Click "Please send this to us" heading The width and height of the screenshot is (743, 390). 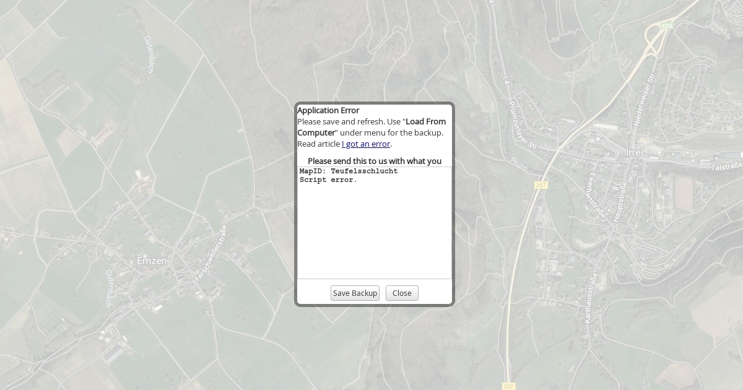pos(375,161)
